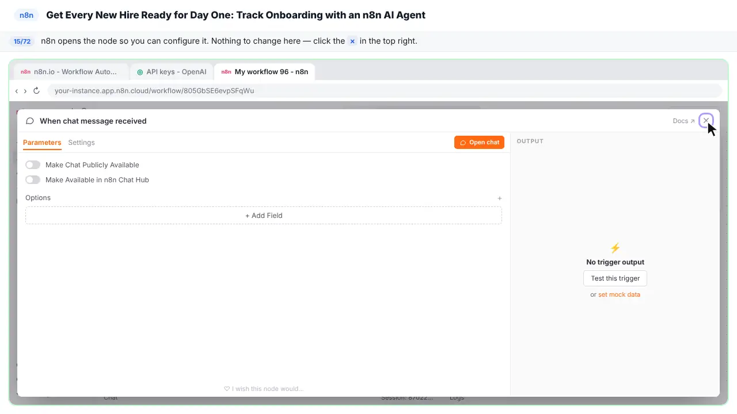This screenshot has height=414, width=737.
Task: Click the browser forward arrow
Action: point(25,91)
